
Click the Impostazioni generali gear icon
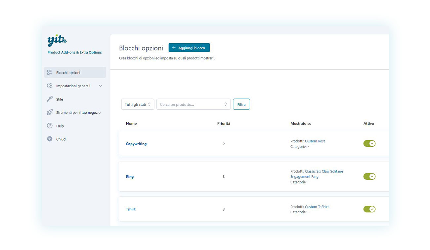tap(50, 86)
